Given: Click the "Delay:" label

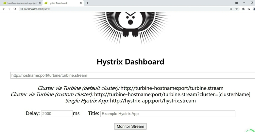Looking at the screenshot, I should pos(33,113).
